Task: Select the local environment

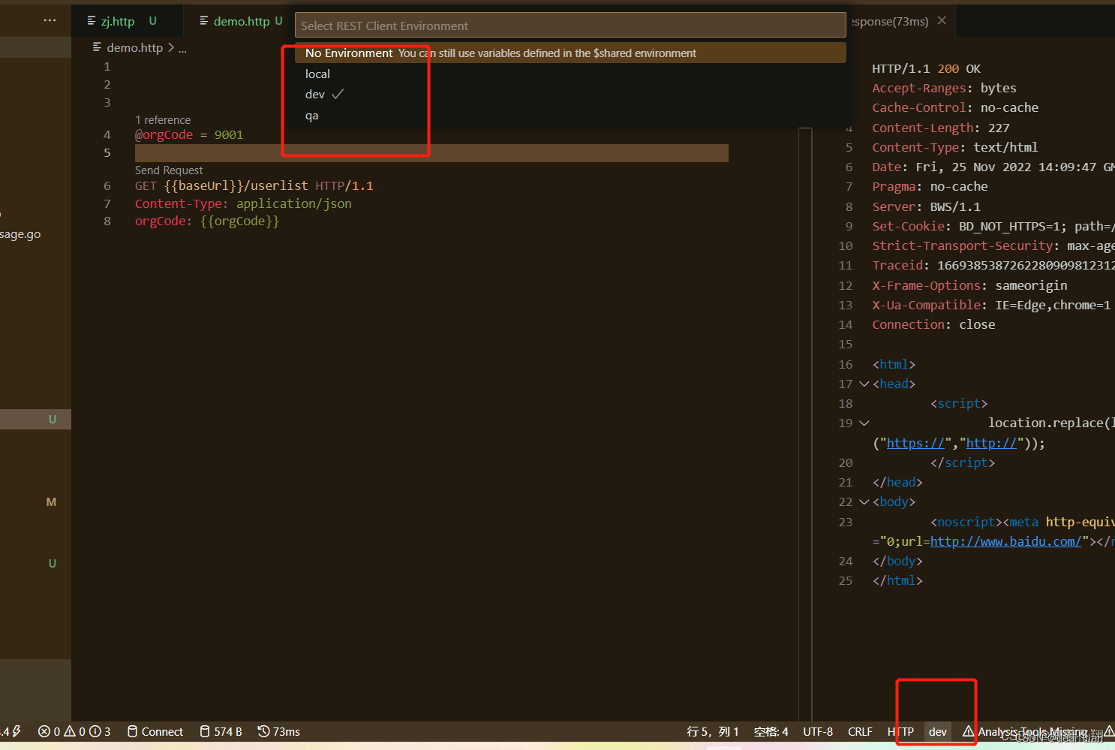Action: 317,74
